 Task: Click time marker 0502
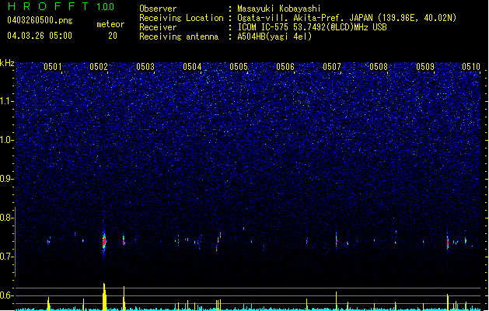(99, 67)
